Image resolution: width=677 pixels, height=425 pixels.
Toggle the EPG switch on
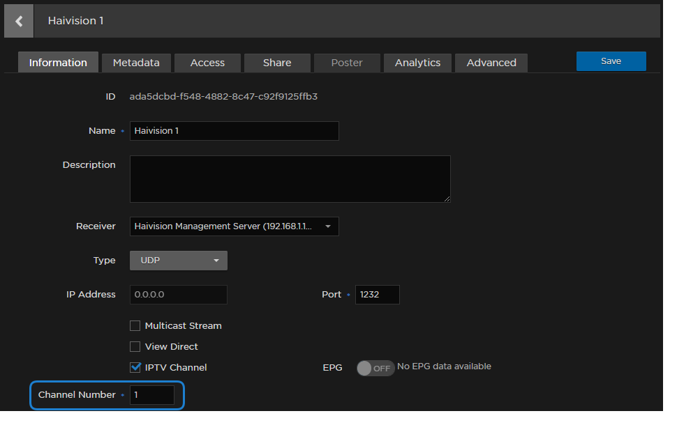tap(375, 368)
